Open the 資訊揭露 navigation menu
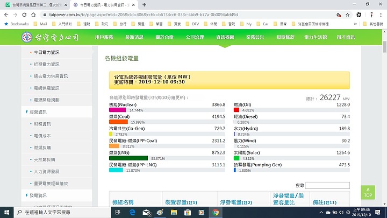 tap(225, 37)
